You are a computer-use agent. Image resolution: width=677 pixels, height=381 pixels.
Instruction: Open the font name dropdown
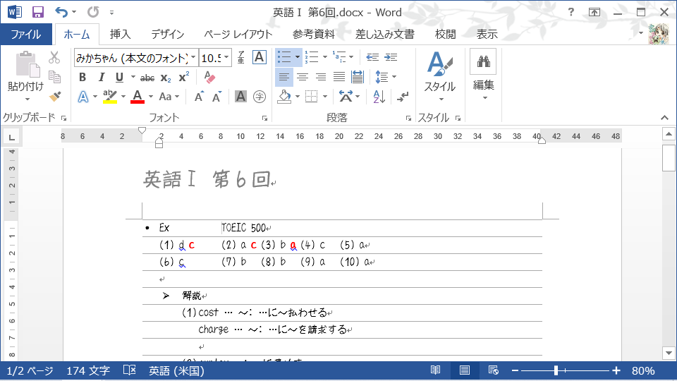click(x=193, y=58)
